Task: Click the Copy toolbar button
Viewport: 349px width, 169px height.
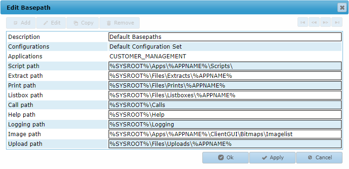Action: (83, 23)
